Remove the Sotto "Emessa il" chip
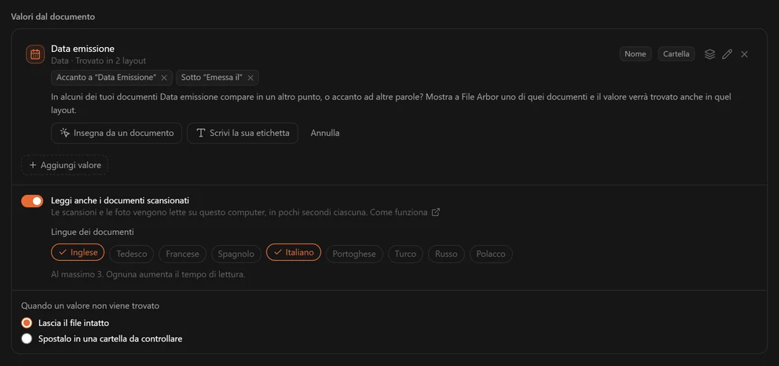Screen dimensions: 779x366 pyautogui.click(x=251, y=78)
